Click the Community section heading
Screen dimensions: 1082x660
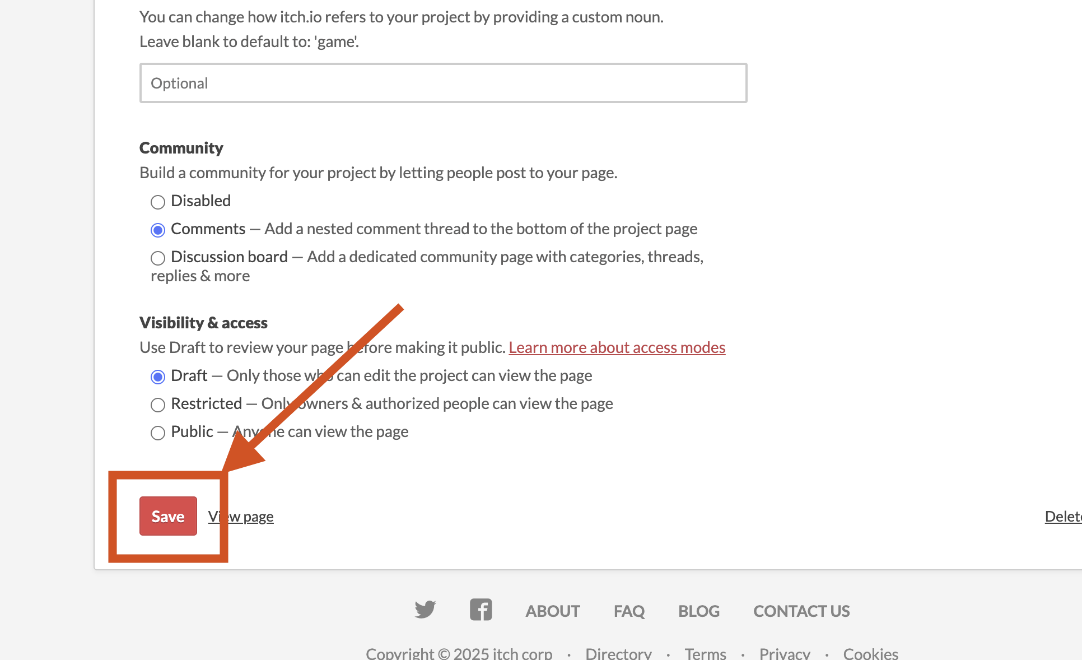point(181,148)
